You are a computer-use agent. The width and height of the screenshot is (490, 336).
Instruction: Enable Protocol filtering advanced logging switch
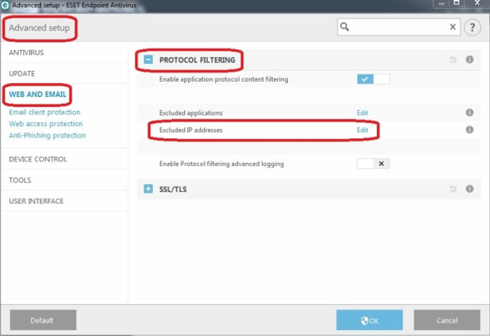373,164
